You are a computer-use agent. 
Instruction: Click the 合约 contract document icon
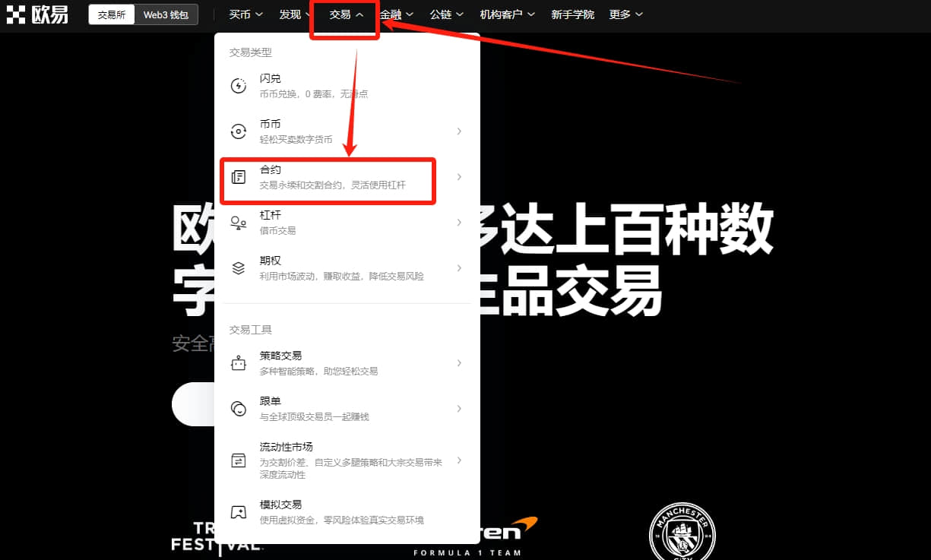(x=239, y=177)
